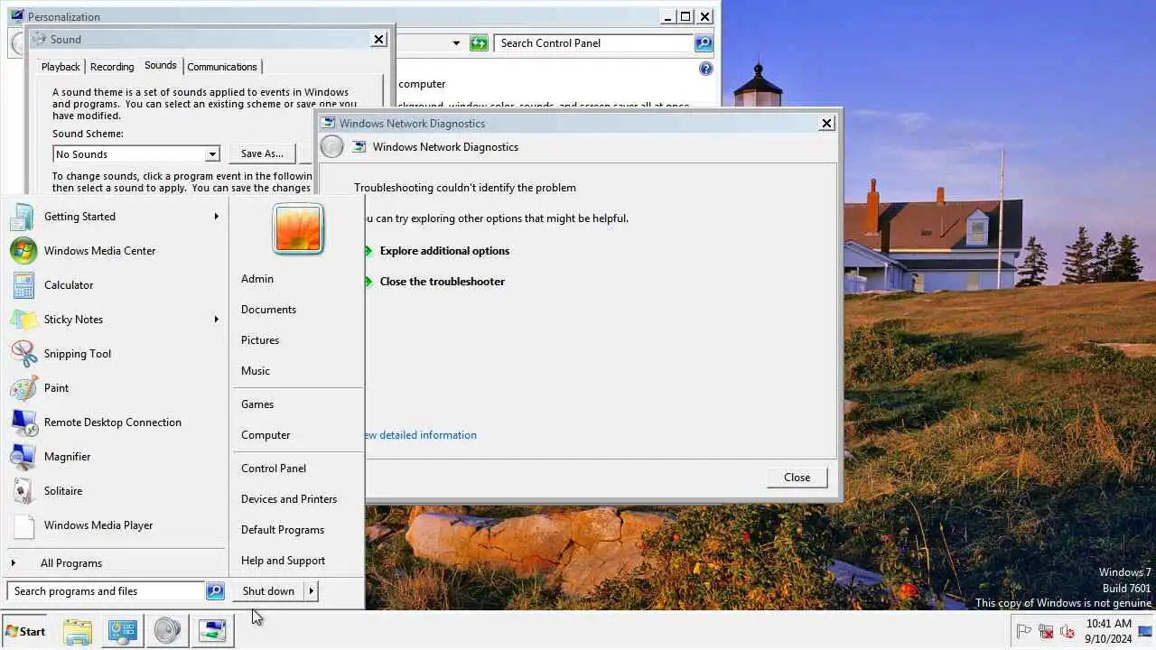Open Default Programs
This screenshot has width=1156, height=650.
283,530
